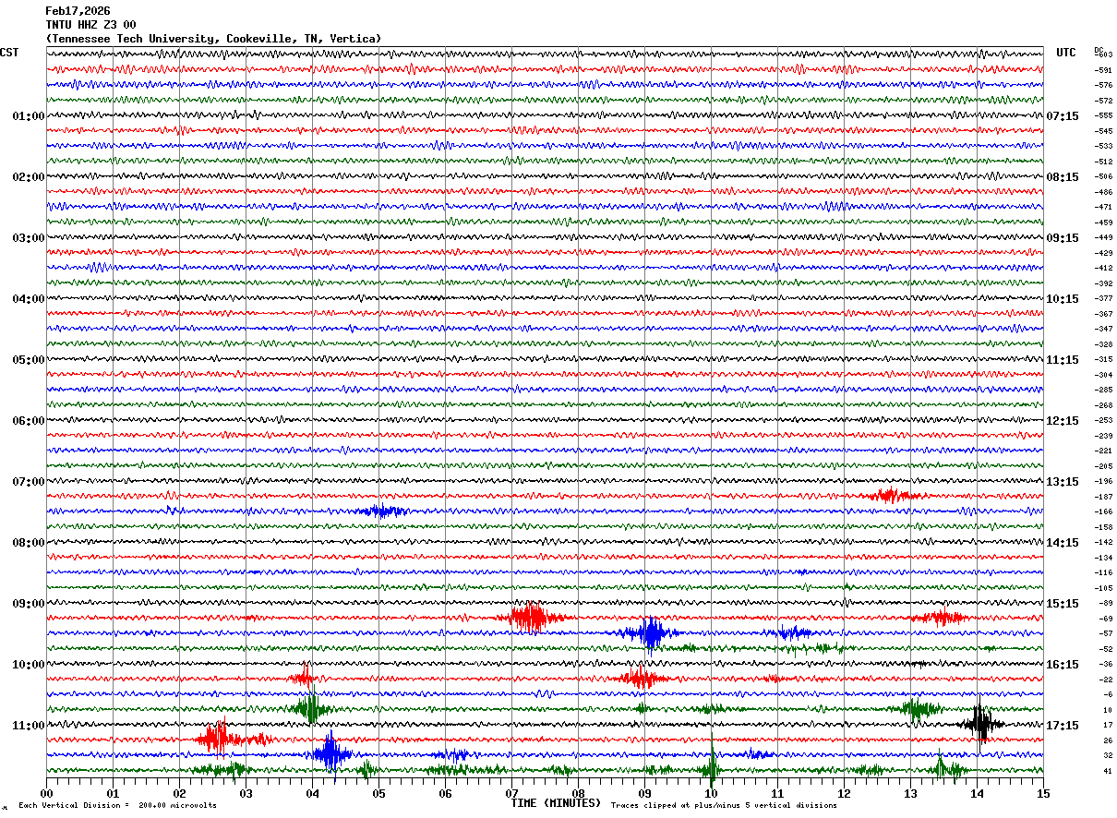Viewport: 1117px width, 818px height.
Task: Select the 11:00 CST time label
Action: tap(28, 726)
